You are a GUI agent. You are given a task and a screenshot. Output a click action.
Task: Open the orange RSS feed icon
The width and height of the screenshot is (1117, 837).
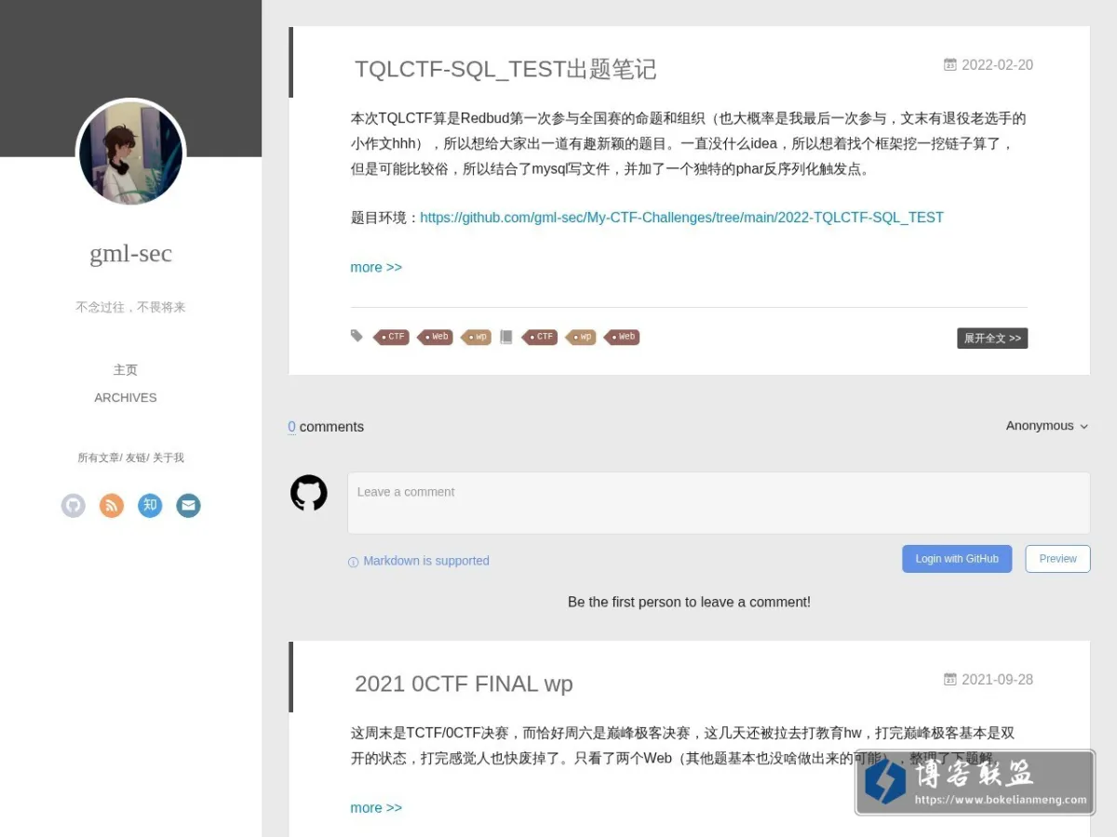[x=112, y=506]
